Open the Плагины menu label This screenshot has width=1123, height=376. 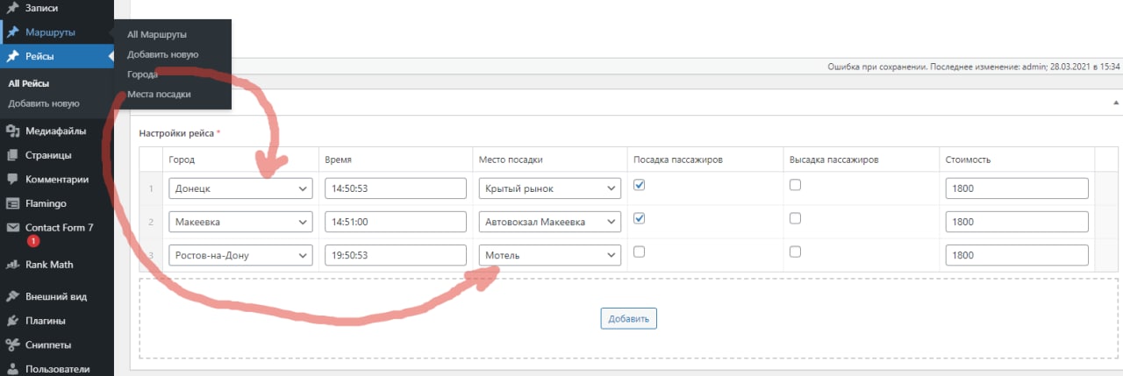(x=46, y=321)
